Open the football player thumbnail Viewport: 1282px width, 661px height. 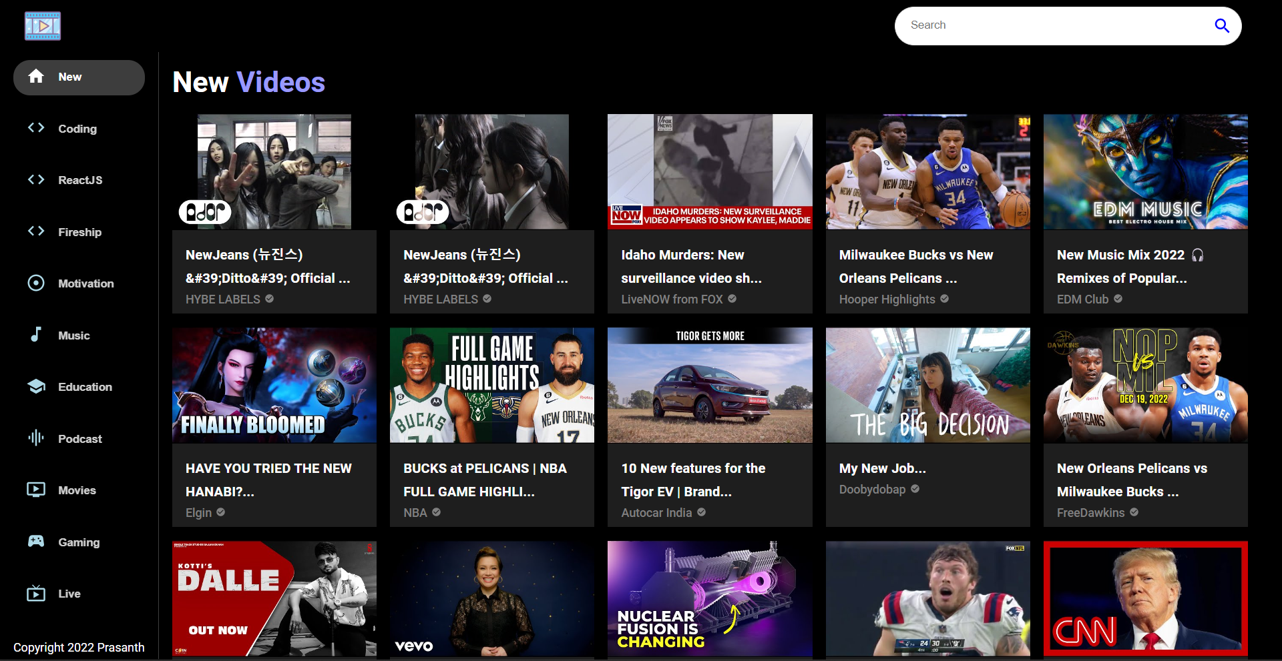pos(927,598)
